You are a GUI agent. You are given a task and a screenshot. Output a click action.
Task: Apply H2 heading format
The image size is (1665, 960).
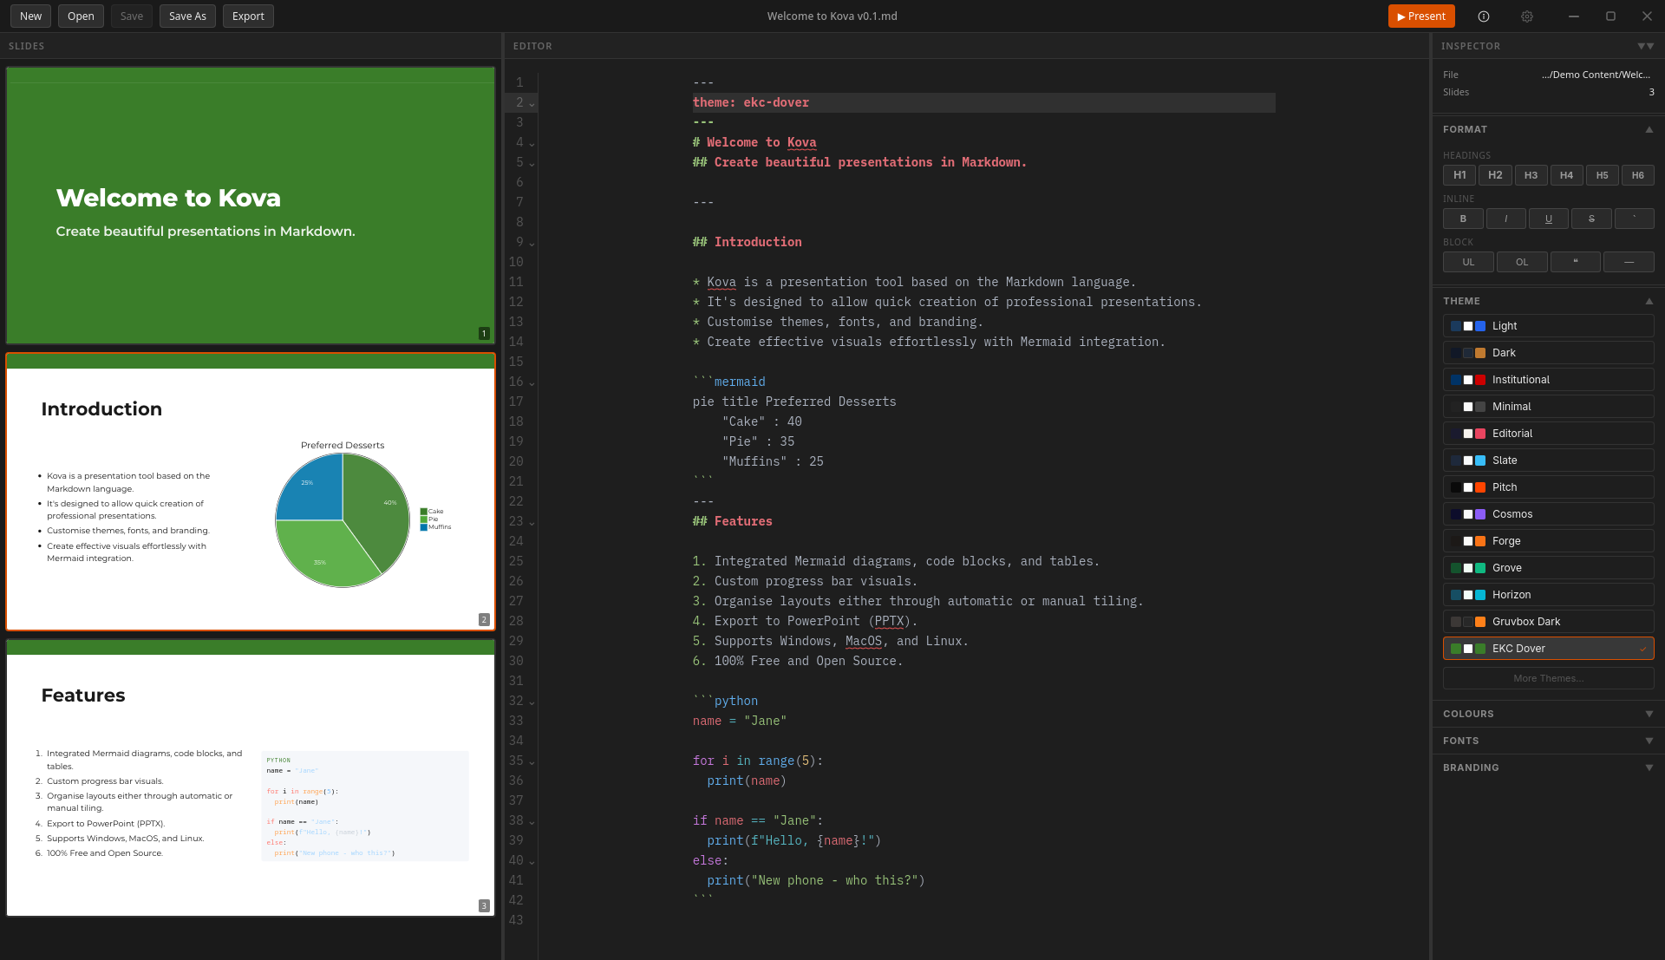(1496, 175)
